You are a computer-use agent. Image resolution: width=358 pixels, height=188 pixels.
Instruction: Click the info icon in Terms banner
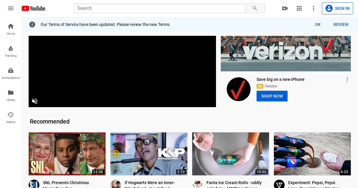(32, 24)
